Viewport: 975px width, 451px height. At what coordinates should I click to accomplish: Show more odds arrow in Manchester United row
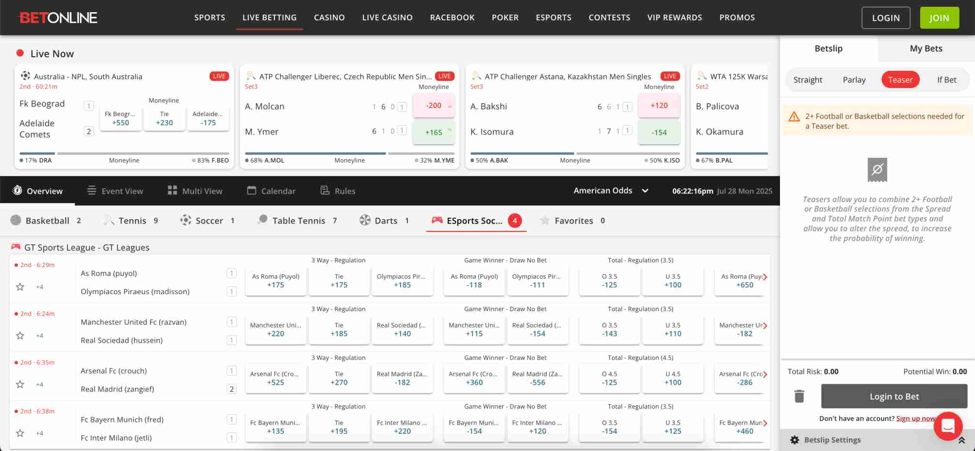click(765, 326)
